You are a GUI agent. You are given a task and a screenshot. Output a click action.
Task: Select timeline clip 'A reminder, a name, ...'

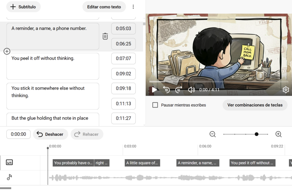(x=198, y=163)
